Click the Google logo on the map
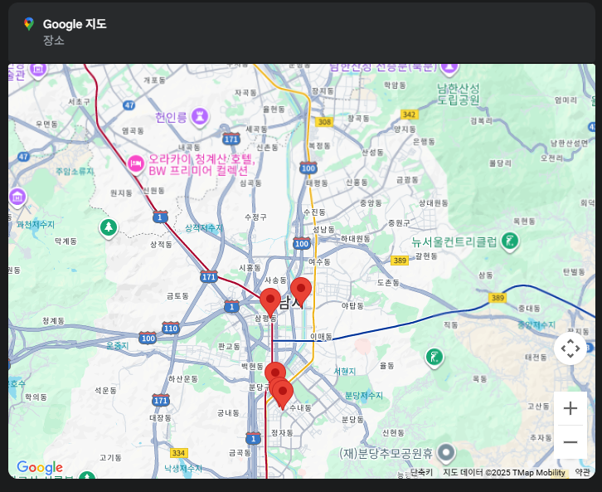 click(x=40, y=467)
